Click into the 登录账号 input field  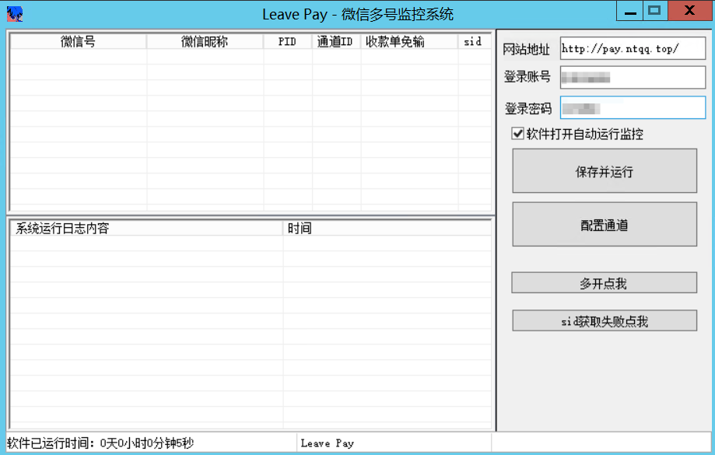point(632,77)
